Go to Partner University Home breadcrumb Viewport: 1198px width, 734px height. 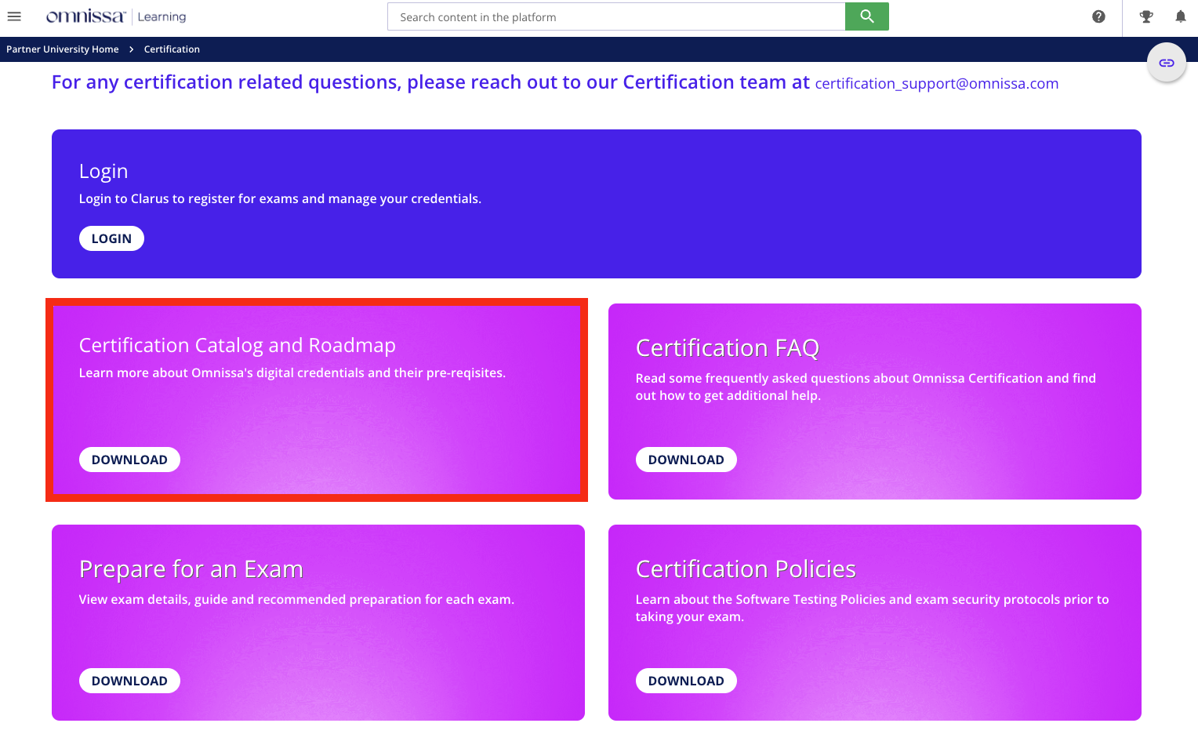pyautogui.click(x=63, y=49)
